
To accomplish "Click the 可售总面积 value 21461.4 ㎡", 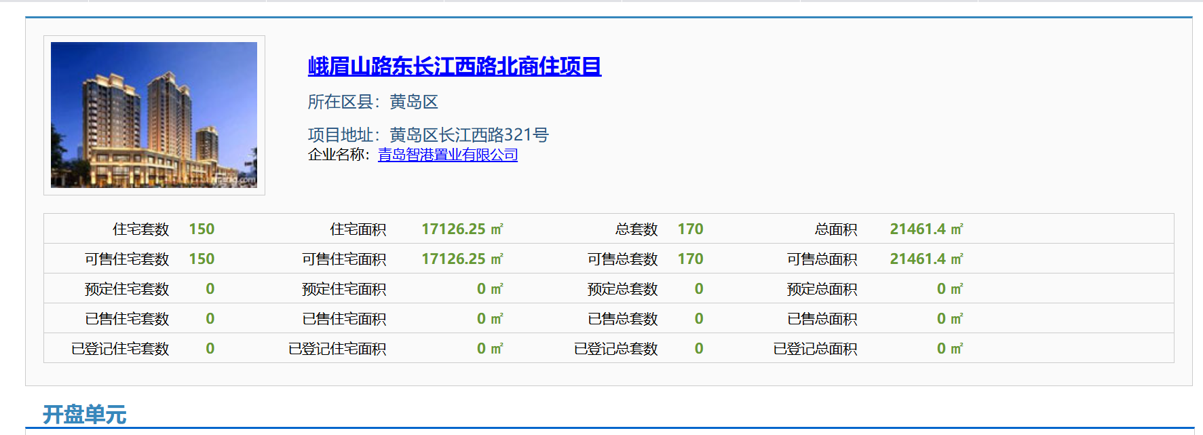I will (x=927, y=259).
